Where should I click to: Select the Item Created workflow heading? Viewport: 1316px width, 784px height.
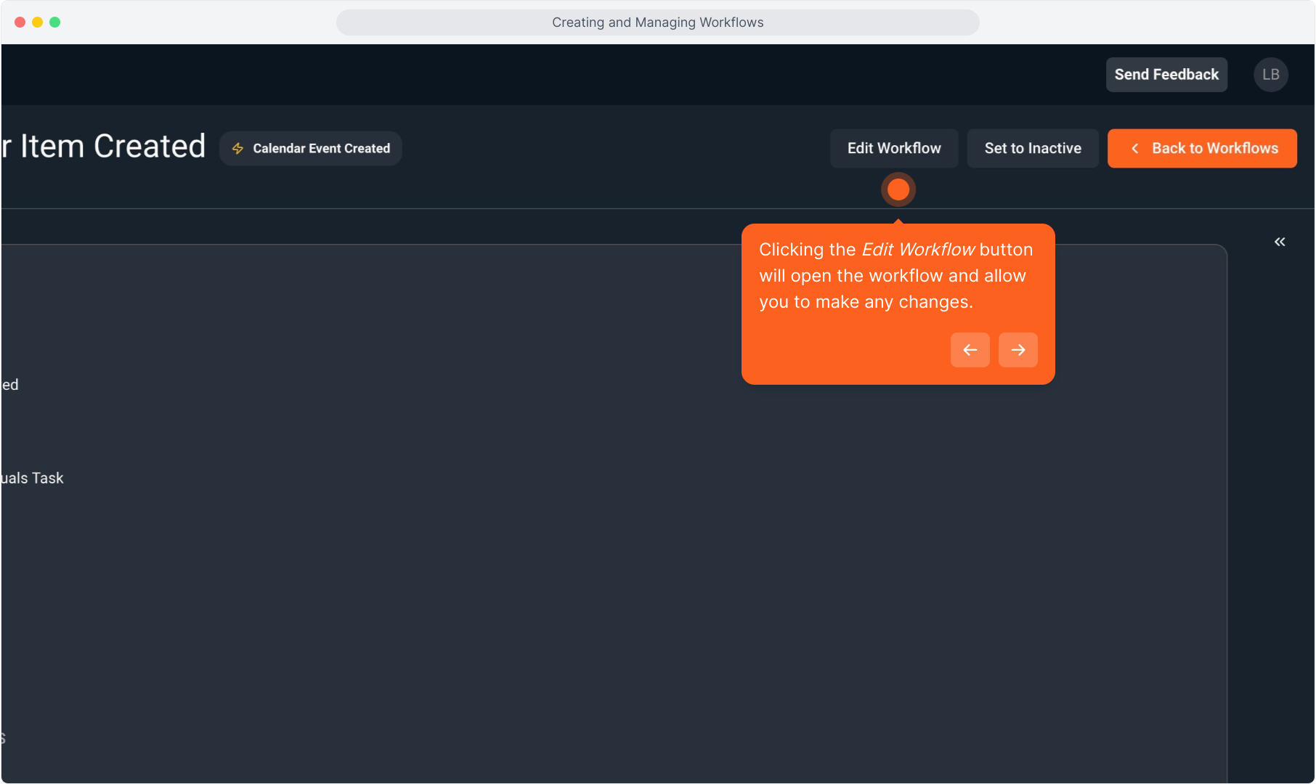104,146
